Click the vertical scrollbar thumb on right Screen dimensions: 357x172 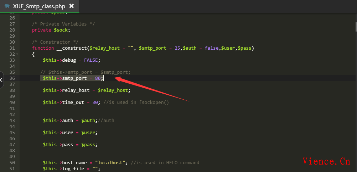pyautogui.click(x=355, y=27)
